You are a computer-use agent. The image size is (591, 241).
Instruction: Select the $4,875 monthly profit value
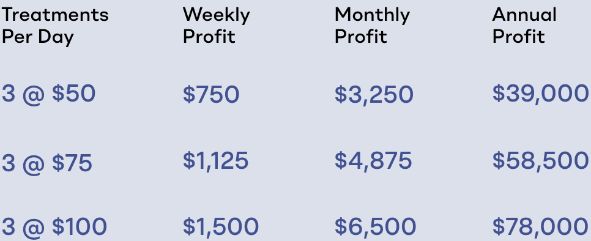click(373, 161)
